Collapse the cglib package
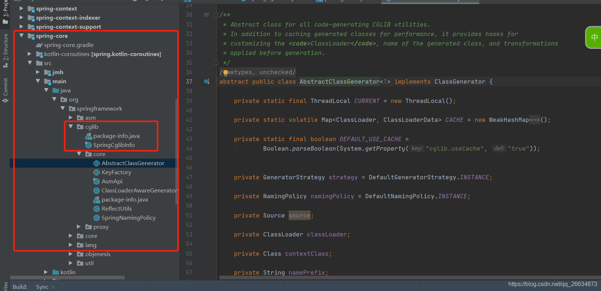 [71, 127]
